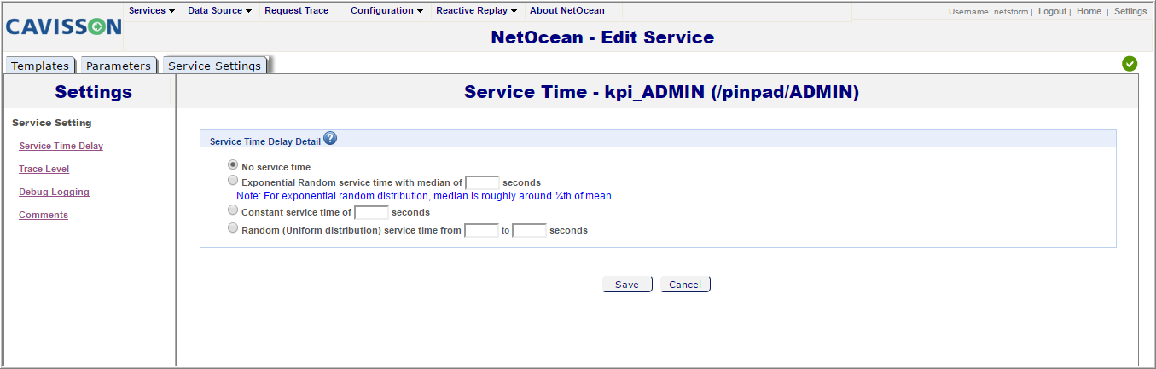Log out of netstorm account
The image size is (1156, 369).
(1052, 12)
